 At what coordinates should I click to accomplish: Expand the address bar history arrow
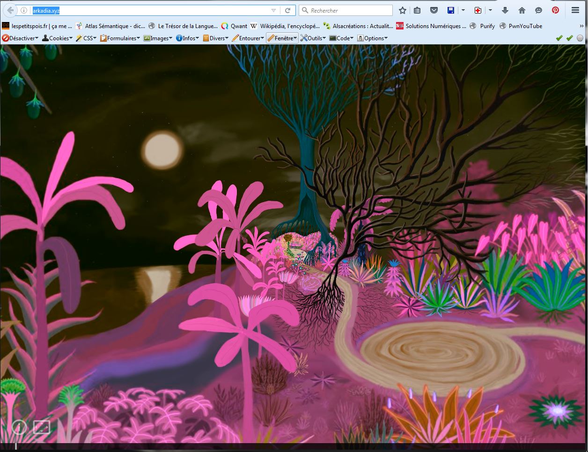pos(274,10)
